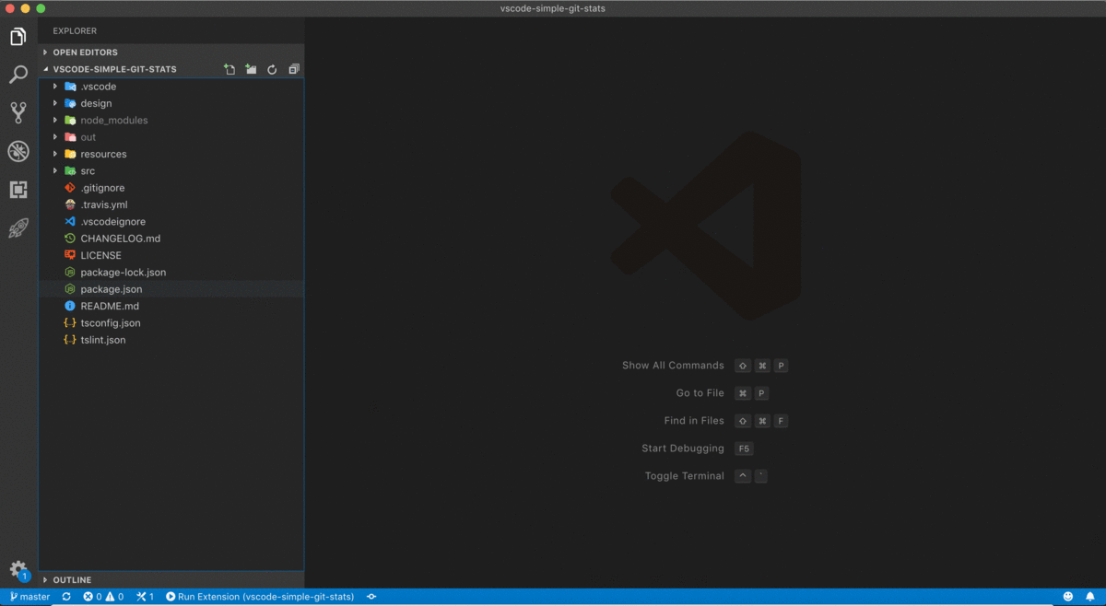Open CHANGELOG.md file

click(x=171, y=239)
